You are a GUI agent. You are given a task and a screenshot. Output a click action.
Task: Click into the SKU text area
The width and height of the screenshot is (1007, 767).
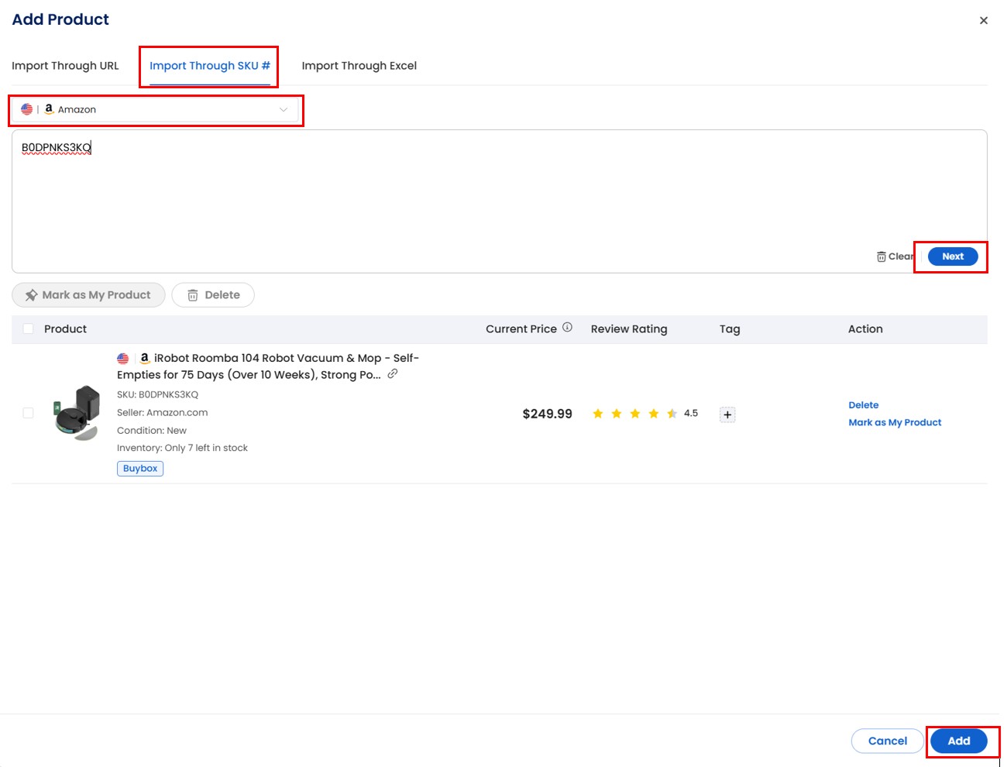pos(500,201)
